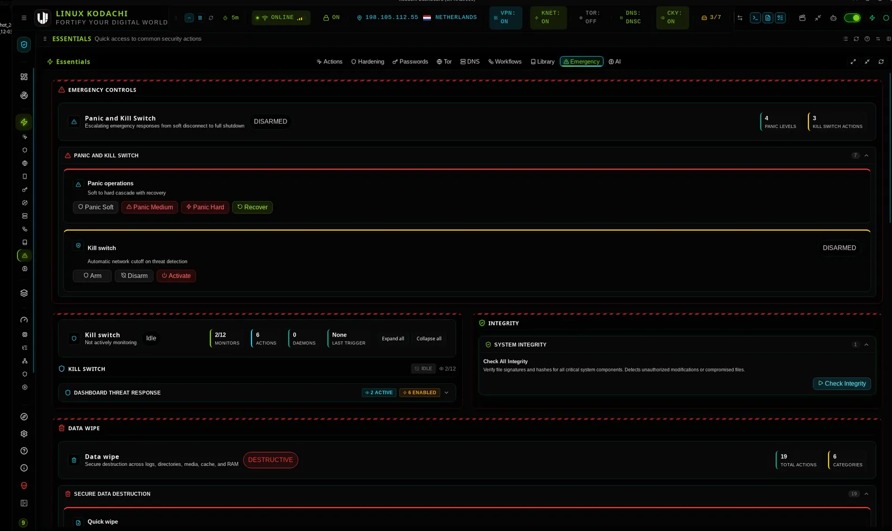Viewport: 892px width, 531px height.
Task: Click Expand all in Kill switch card
Action: (x=393, y=339)
